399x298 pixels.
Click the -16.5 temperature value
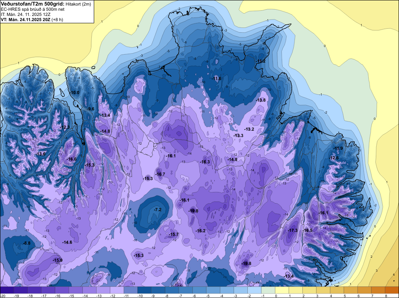(x=308, y=230)
